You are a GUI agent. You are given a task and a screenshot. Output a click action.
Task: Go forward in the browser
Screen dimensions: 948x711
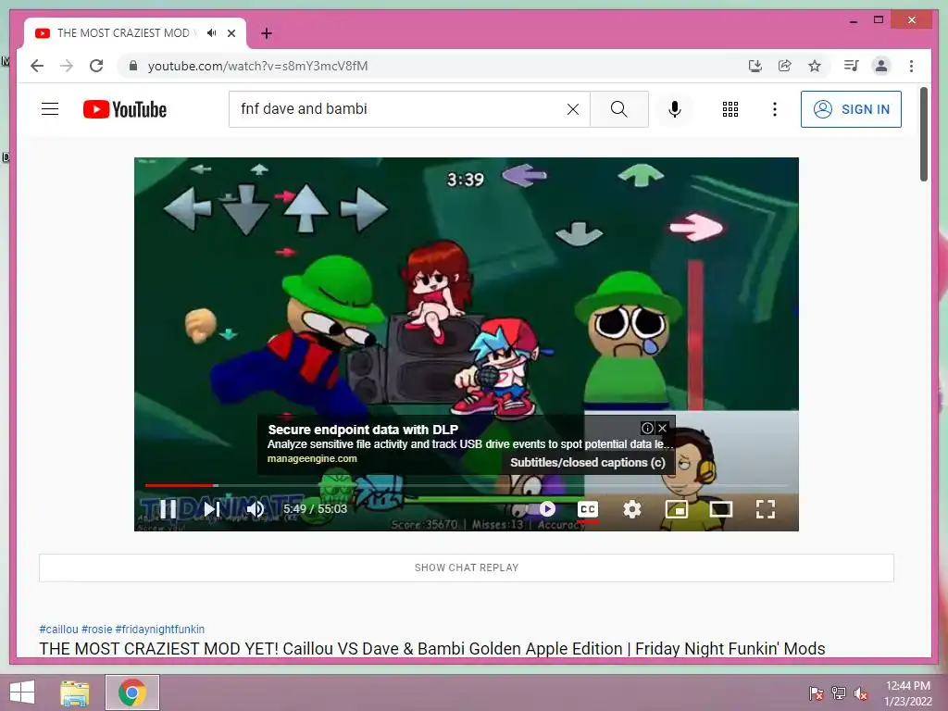67,66
